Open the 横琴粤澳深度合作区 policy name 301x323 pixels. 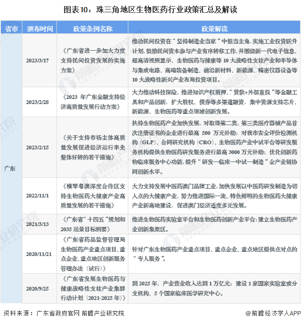point(93,194)
